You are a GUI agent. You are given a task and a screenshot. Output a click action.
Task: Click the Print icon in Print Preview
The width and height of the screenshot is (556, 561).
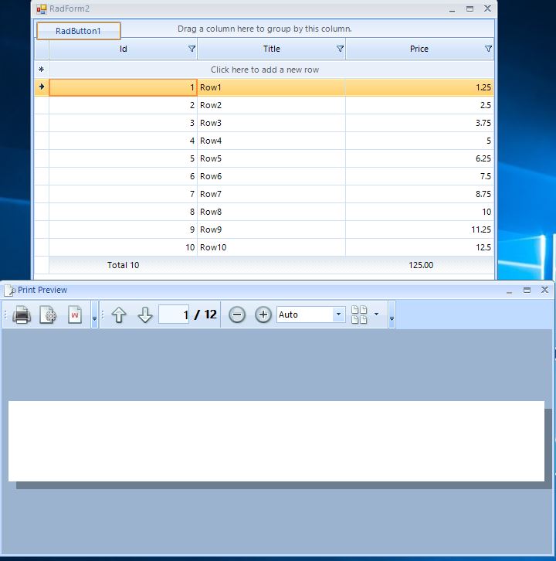pyautogui.click(x=22, y=314)
